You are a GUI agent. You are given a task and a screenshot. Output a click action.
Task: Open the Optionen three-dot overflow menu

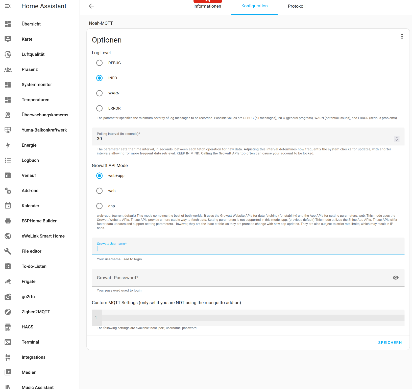[x=402, y=36]
